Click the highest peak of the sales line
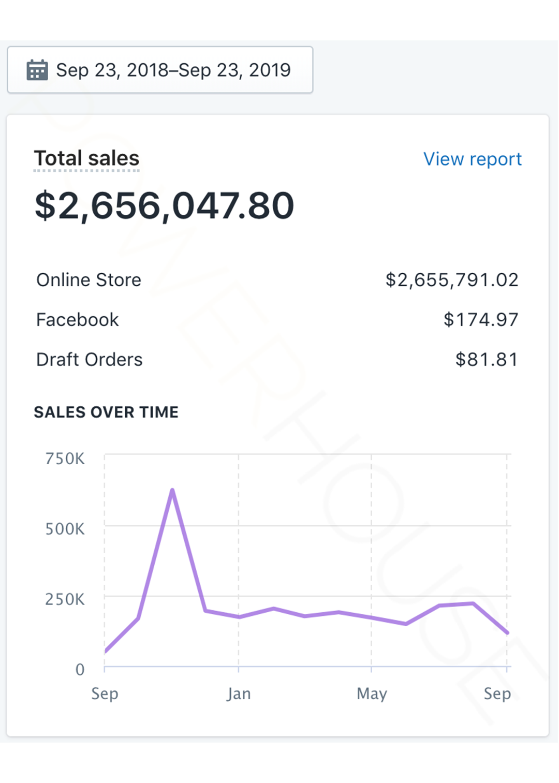 (x=172, y=490)
